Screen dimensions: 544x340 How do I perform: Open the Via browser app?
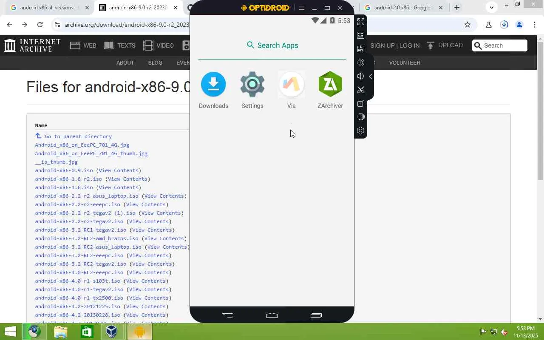tap(291, 90)
